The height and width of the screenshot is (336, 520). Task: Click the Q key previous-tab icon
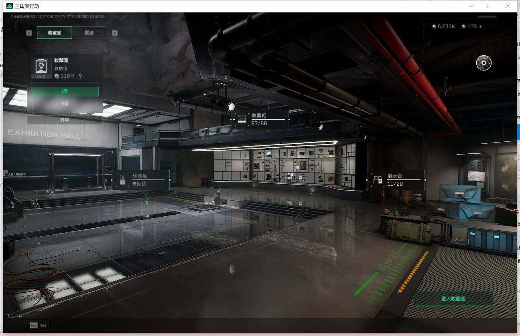29,33
